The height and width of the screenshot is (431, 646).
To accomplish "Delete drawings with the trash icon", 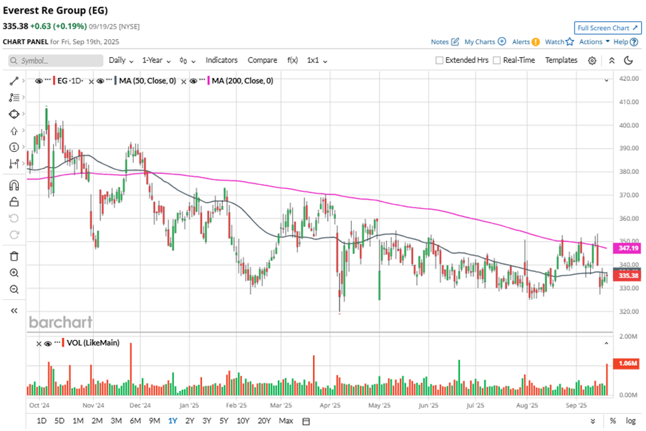I will [14, 256].
